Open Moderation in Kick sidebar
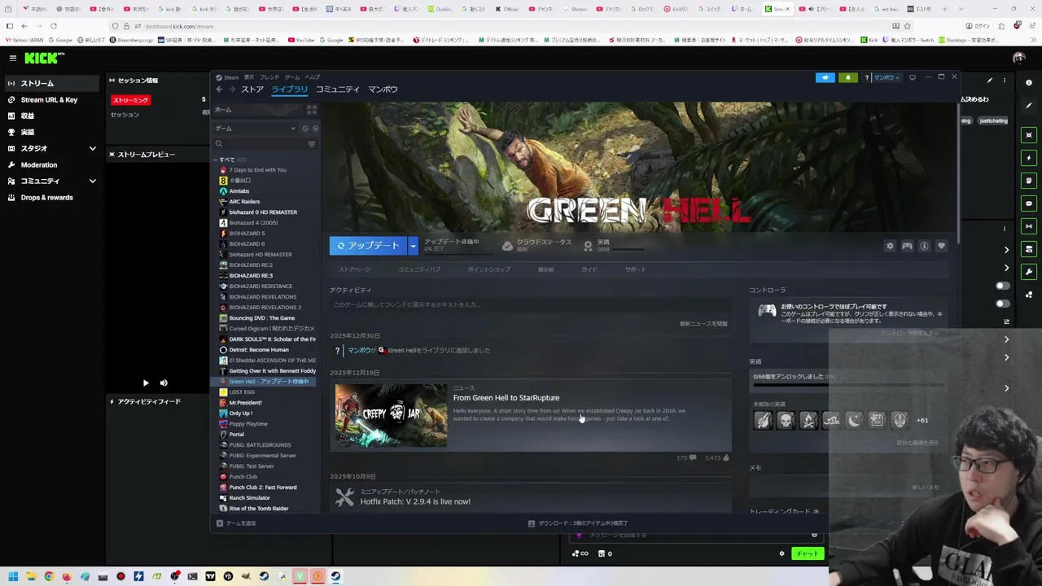This screenshot has height=586, width=1042. (x=38, y=164)
